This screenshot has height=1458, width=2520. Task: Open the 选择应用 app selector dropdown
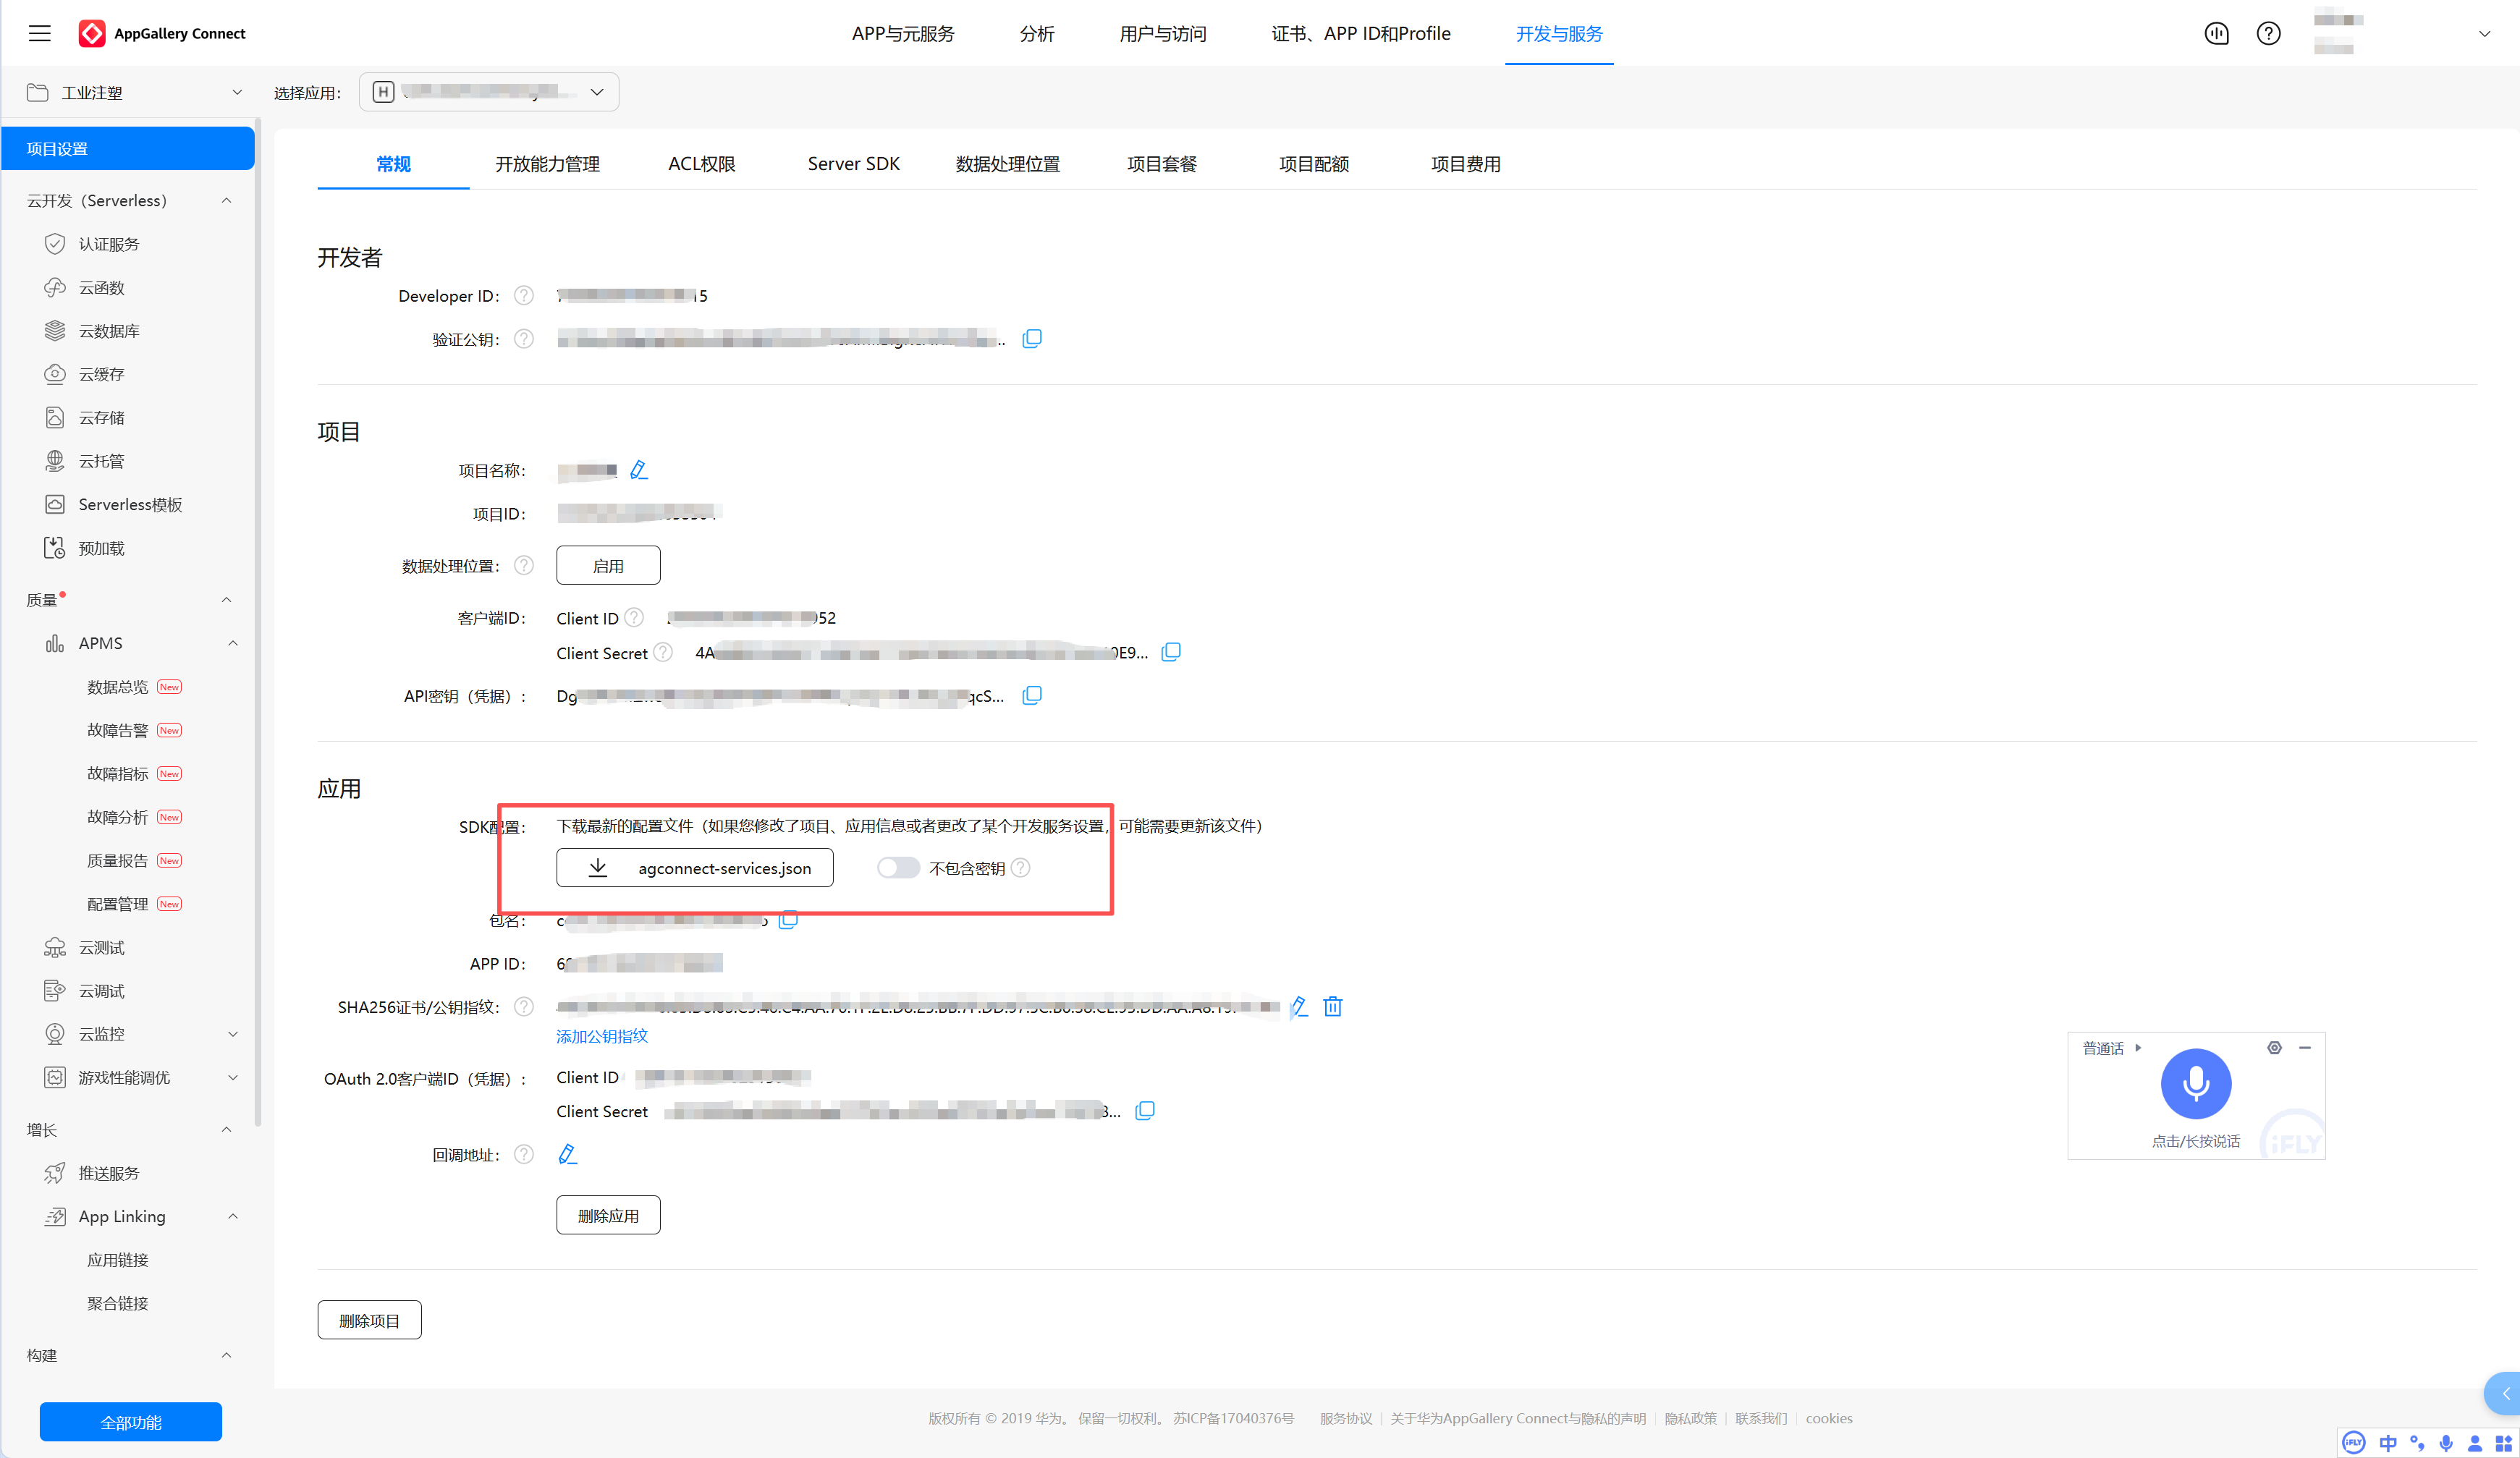click(x=488, y=92)
